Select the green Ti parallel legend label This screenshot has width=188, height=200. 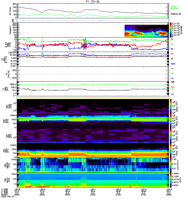coord(172,89)
